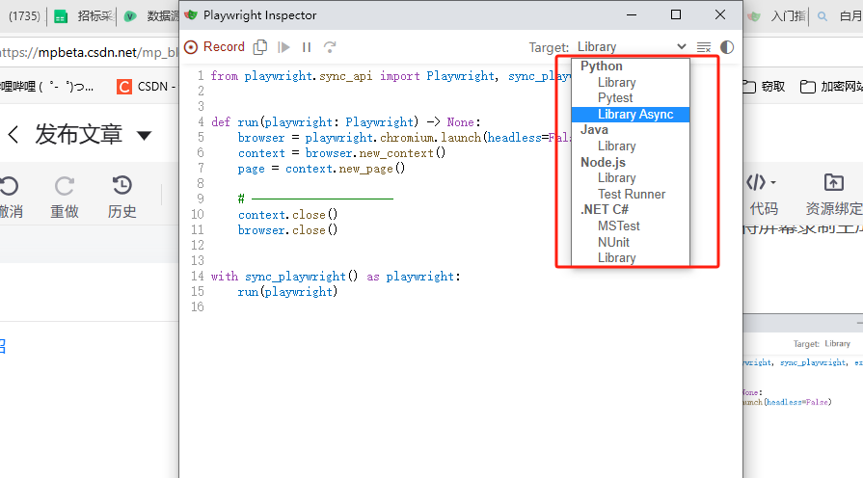Open the Target Library dropdown
The width and height of the screenshot is (863, 478).
pyautogui.click(x=631, y=47)
